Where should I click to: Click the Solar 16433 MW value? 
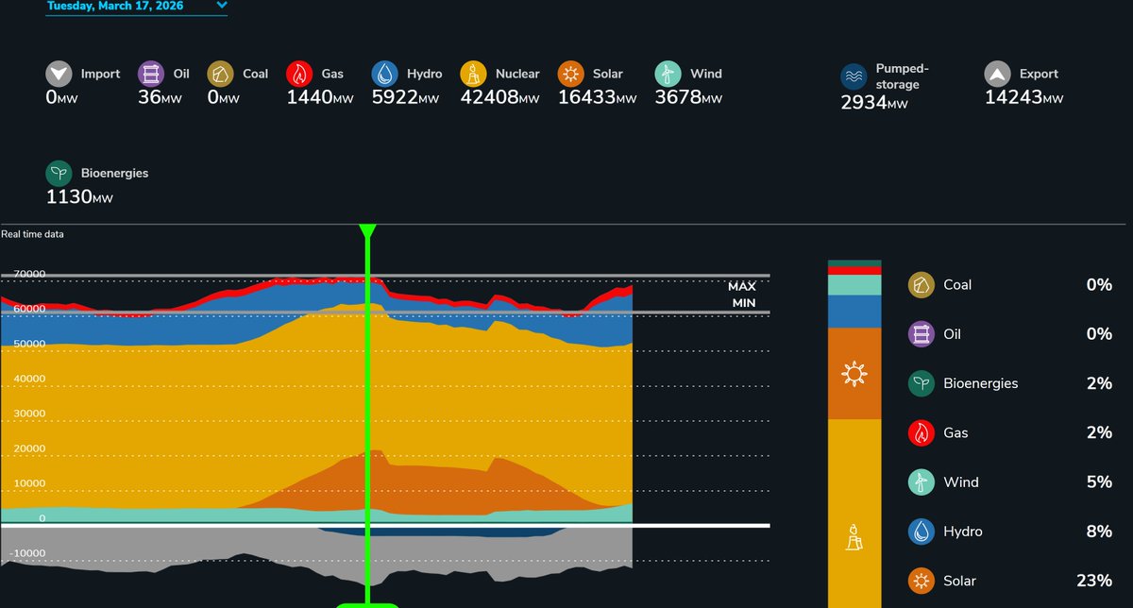click(597, 96)
